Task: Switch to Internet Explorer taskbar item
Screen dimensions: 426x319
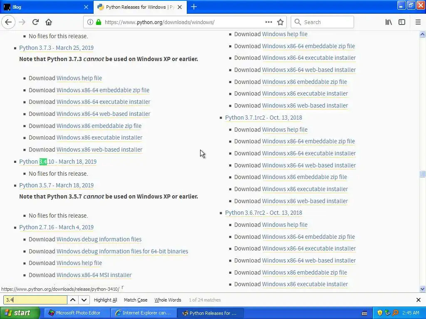Action: coord(144,313)
